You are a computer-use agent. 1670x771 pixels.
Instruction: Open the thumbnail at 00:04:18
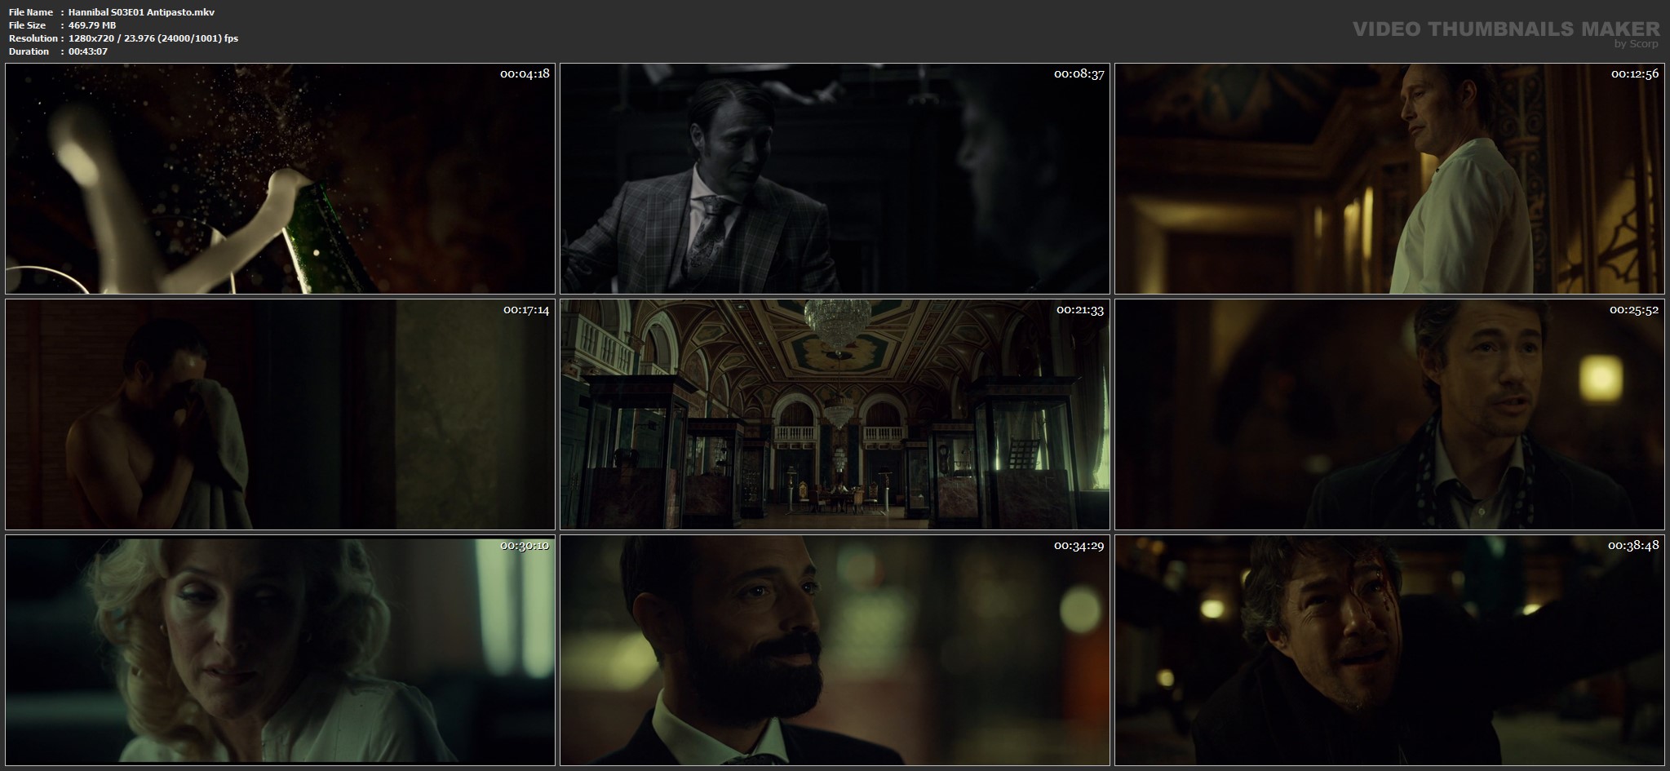[280, 179]
